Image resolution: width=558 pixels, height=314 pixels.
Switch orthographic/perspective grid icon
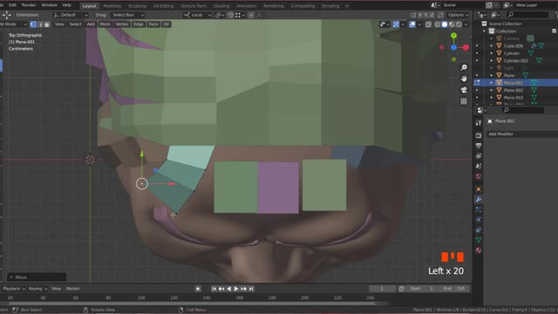click(x=464, y=101)
